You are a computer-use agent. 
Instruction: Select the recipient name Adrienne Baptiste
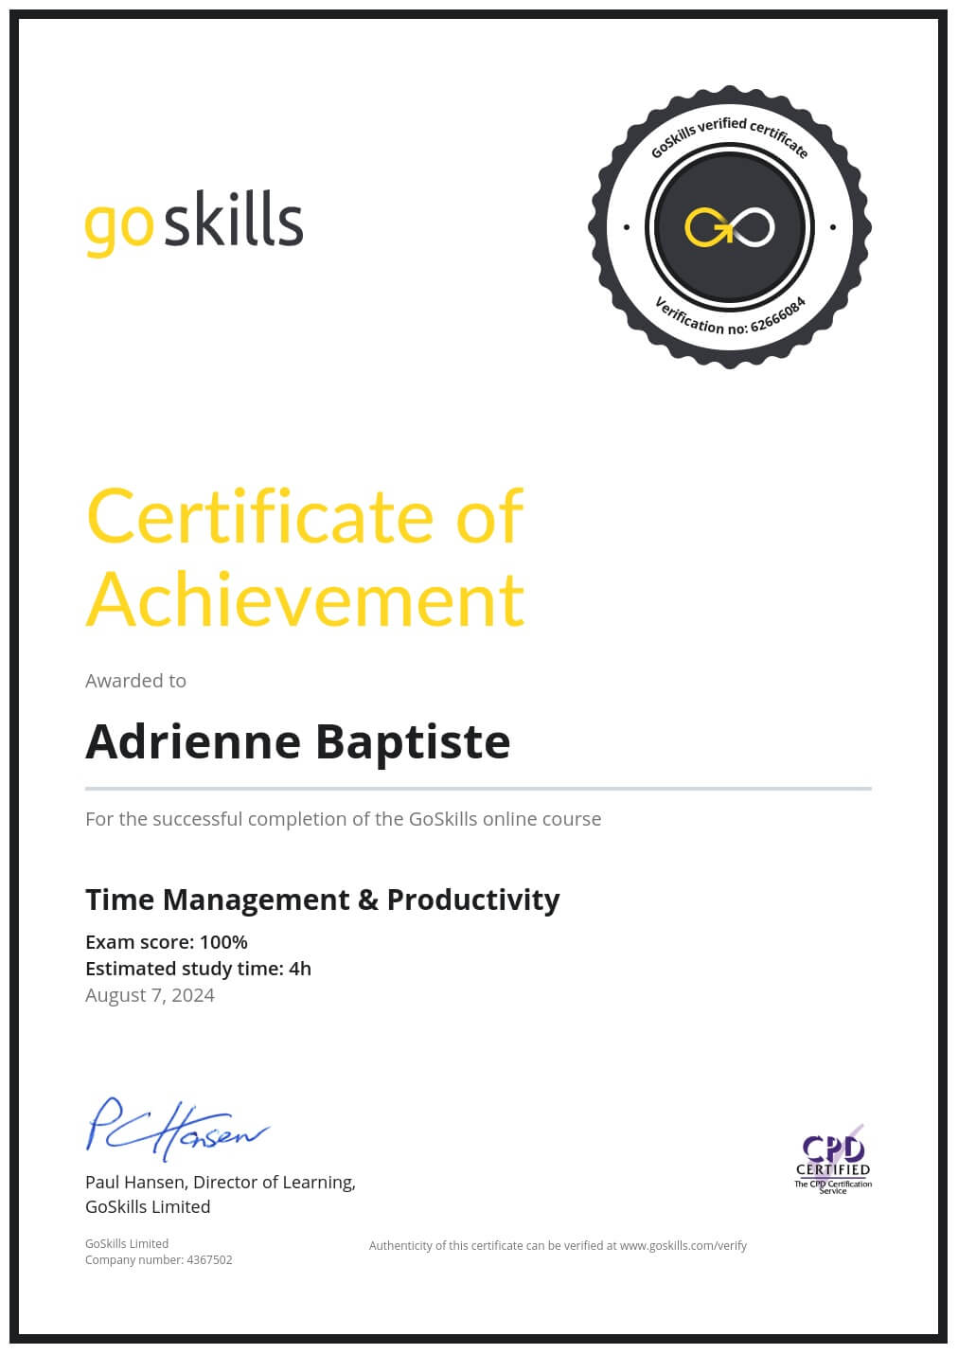point(298,741)
